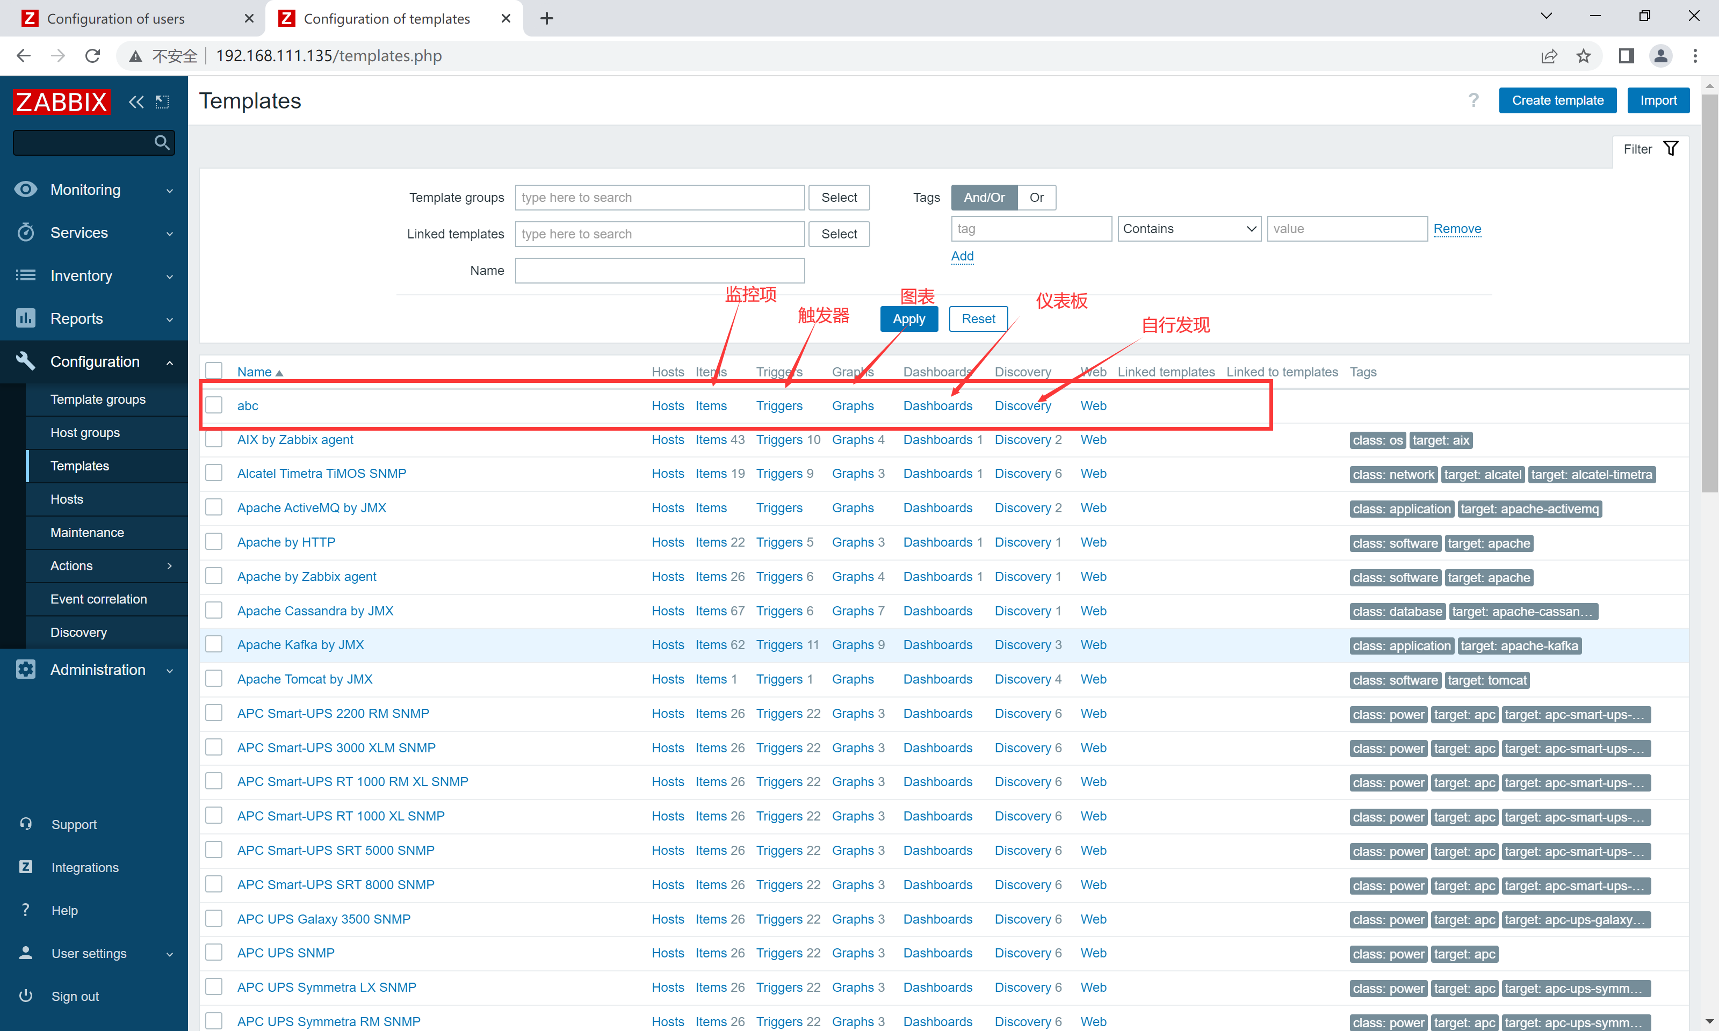
Task: Select checkbox for Alcatel Timetra TiMOS SNMP
Action: pos(214,473)
